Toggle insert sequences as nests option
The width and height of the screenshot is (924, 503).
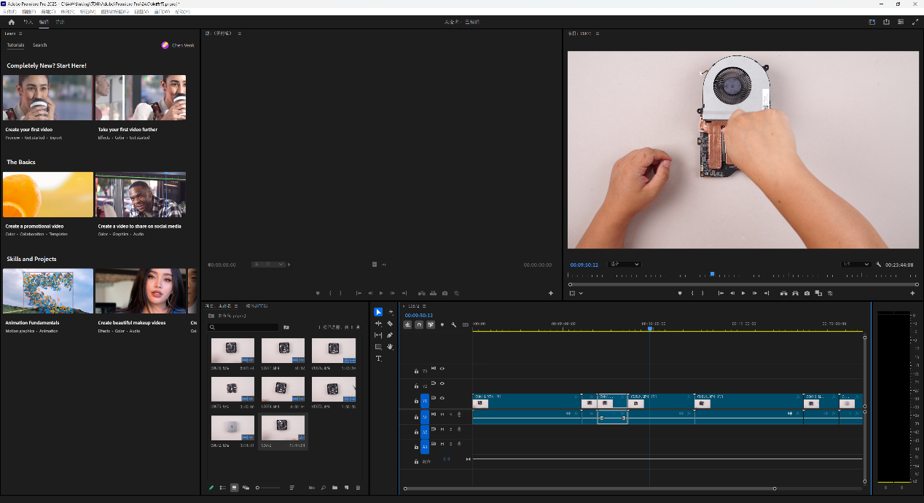tap(407, 324)
